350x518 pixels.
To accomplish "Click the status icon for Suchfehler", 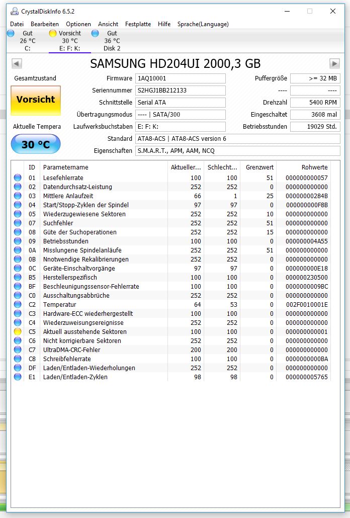I will pos(18,223).
